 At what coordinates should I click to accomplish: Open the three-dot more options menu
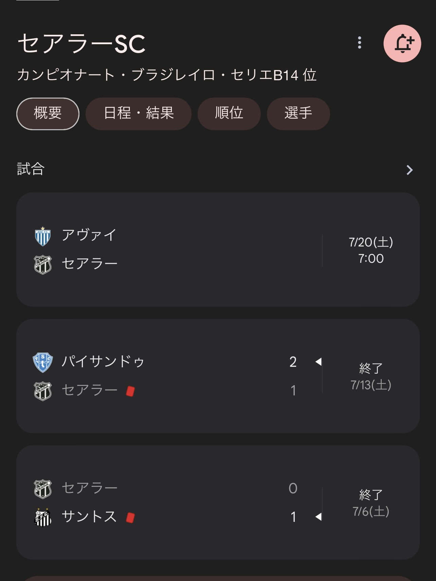(x=360, y=43)
